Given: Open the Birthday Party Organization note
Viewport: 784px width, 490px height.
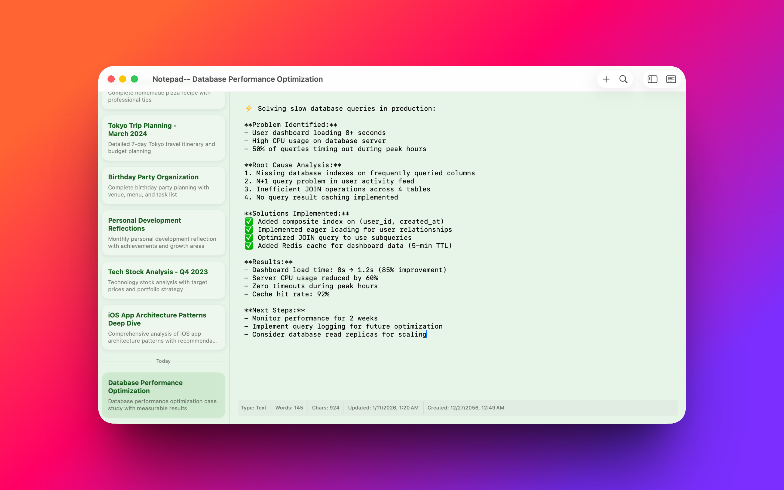Looking at the screenshot, I should click(163, 185).
